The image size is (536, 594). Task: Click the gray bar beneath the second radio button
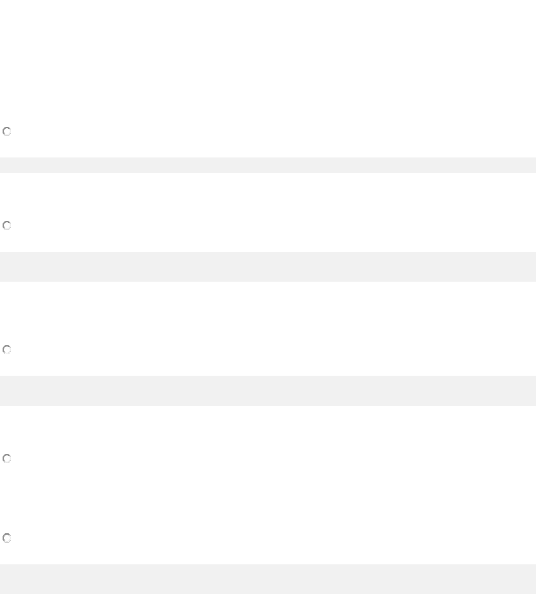[268, 266]
